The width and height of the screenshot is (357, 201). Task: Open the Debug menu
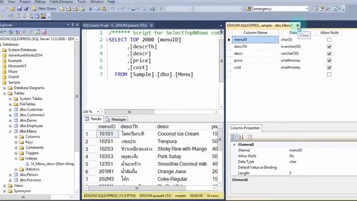(x=40, y=2)
